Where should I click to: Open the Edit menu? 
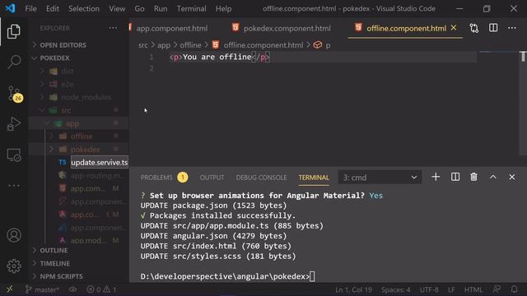point(53,9)
